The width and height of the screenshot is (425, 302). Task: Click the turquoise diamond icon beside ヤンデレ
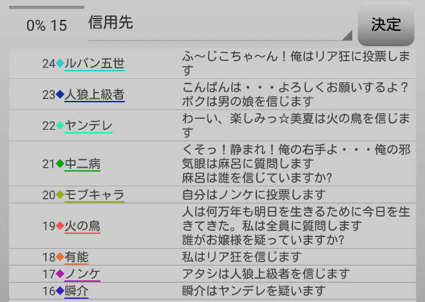61,125
